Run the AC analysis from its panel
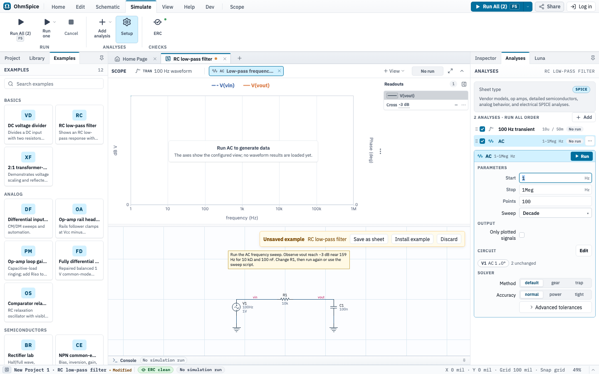599x374 pixels. (582, 156)
